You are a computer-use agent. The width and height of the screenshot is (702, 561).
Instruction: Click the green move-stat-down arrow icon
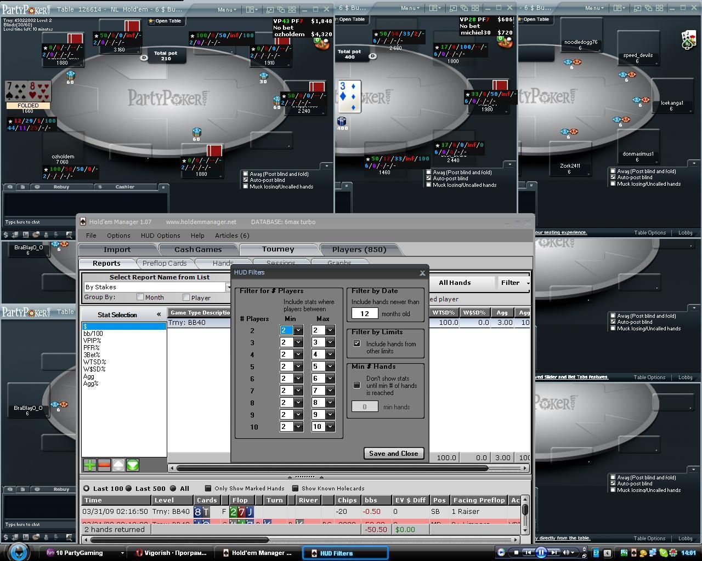pos(133,465)
